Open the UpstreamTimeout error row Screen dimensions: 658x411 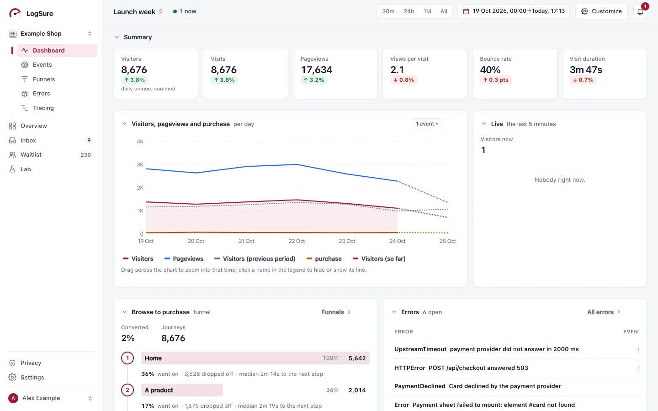point(516,349)
